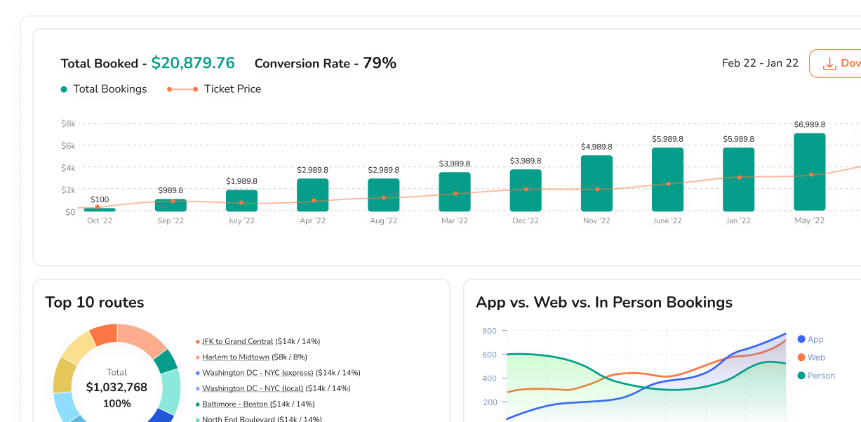Toggle the Total Bookings legend entry

click(104, 89)
